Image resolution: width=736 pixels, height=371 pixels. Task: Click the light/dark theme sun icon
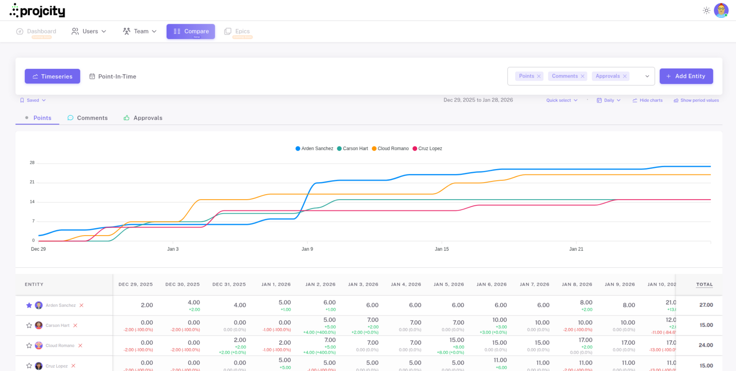(706, 11)
